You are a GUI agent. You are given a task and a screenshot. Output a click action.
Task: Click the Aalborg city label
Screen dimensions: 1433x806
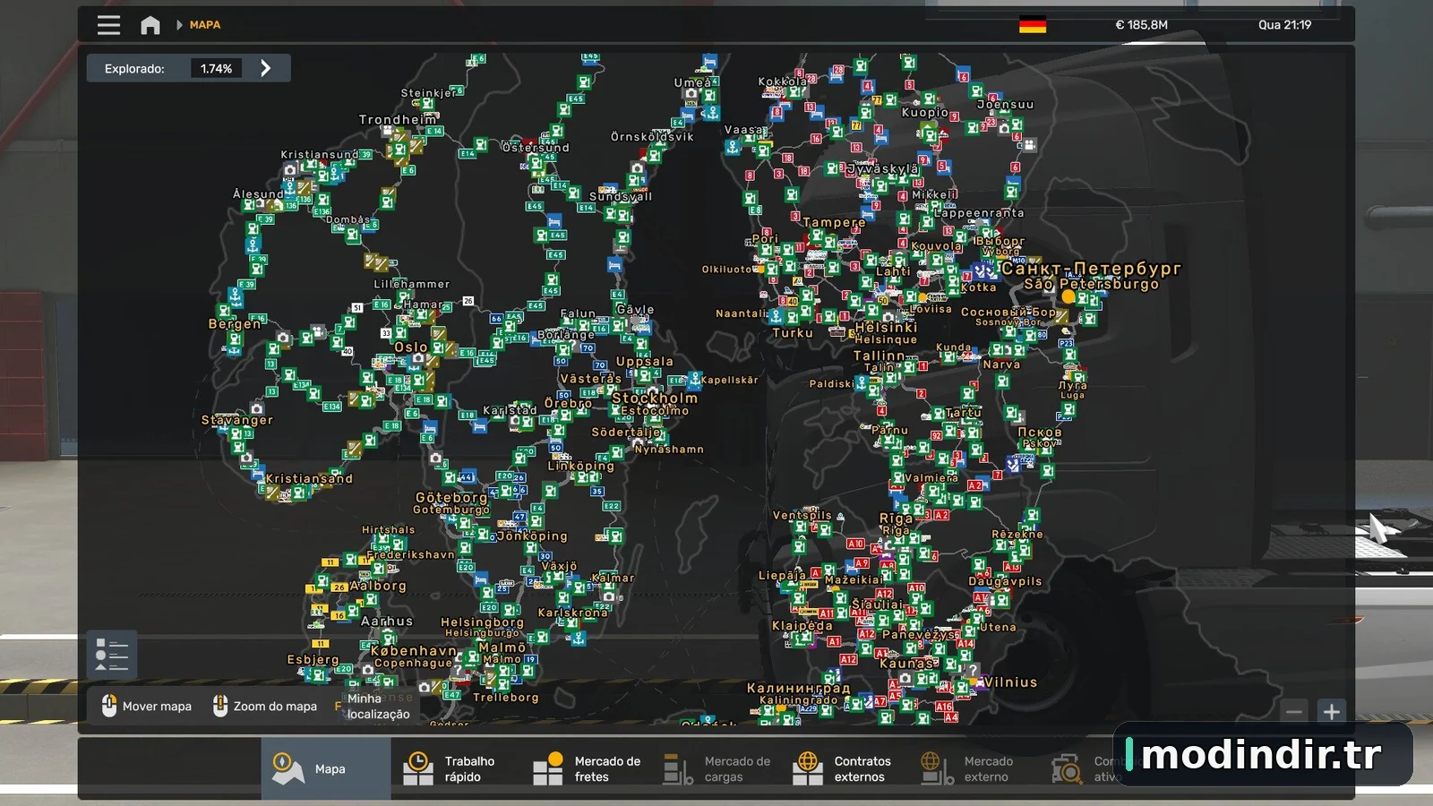pyautogui.click(x=378, y=586)
